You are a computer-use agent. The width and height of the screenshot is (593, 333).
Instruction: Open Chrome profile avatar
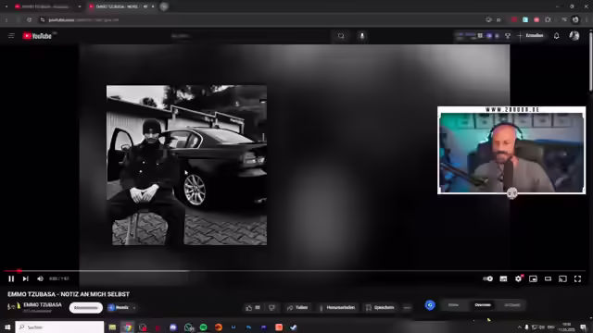coord(575,19)
